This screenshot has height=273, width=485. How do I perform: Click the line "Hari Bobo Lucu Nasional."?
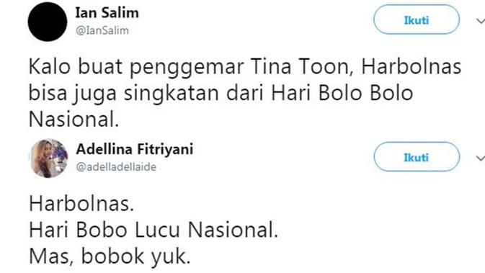[x=153, y=231]
